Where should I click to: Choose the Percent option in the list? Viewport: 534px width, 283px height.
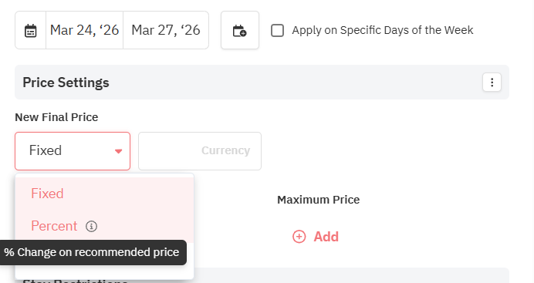point(104,226)
